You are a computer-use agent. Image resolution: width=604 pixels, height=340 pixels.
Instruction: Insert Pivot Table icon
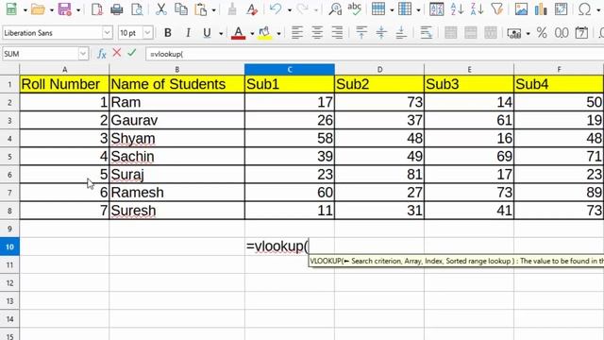click(x=561, y=8)
